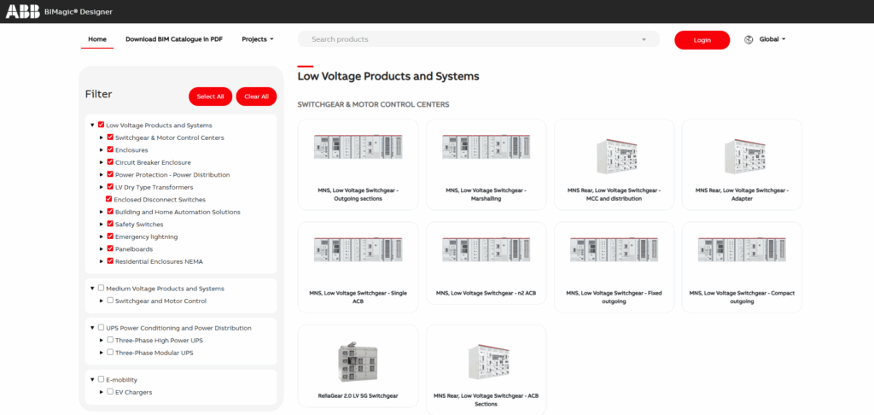This screenshot has width=874, height=415.
Task: Uncheck Building and Home Automation Solutions
Action: tap(110, 212)
